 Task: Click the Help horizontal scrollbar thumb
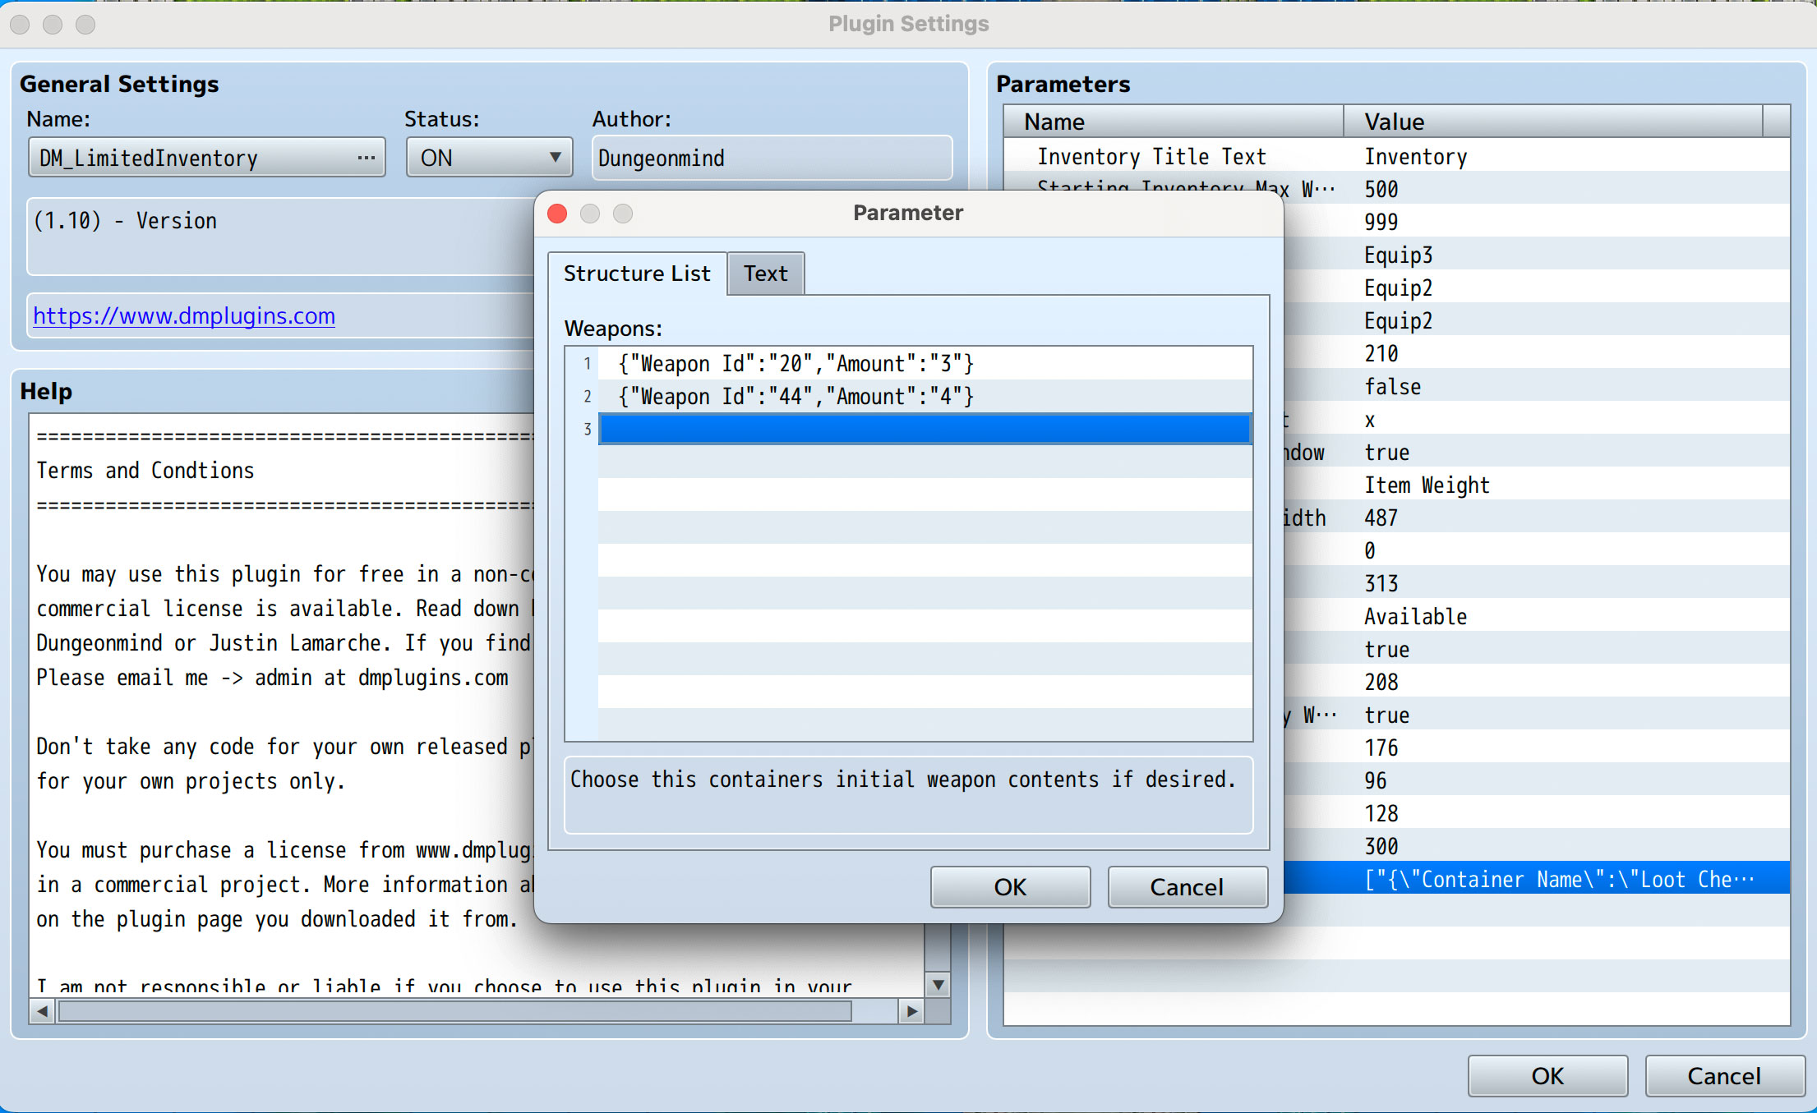pos(454,1011)
